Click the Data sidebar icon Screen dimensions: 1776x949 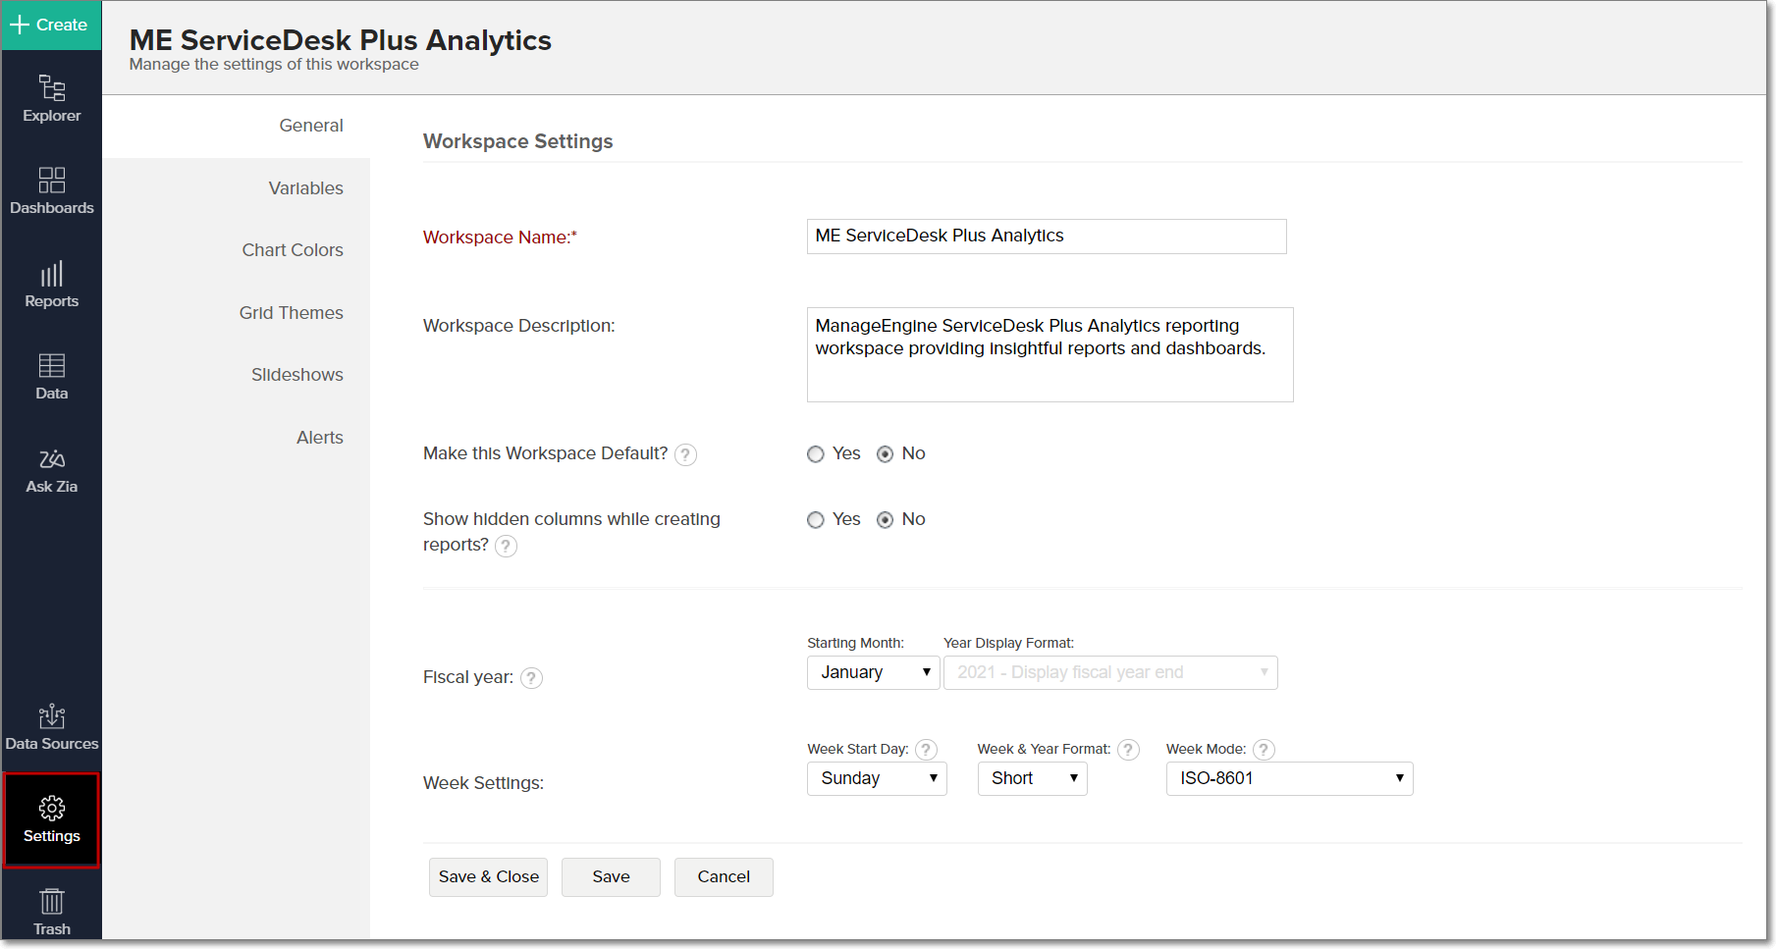point(51,374)
